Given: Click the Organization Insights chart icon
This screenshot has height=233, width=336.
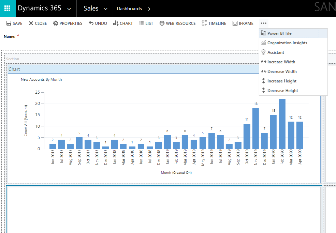Looking at the screenshot, I should click(x=264, y=43).
